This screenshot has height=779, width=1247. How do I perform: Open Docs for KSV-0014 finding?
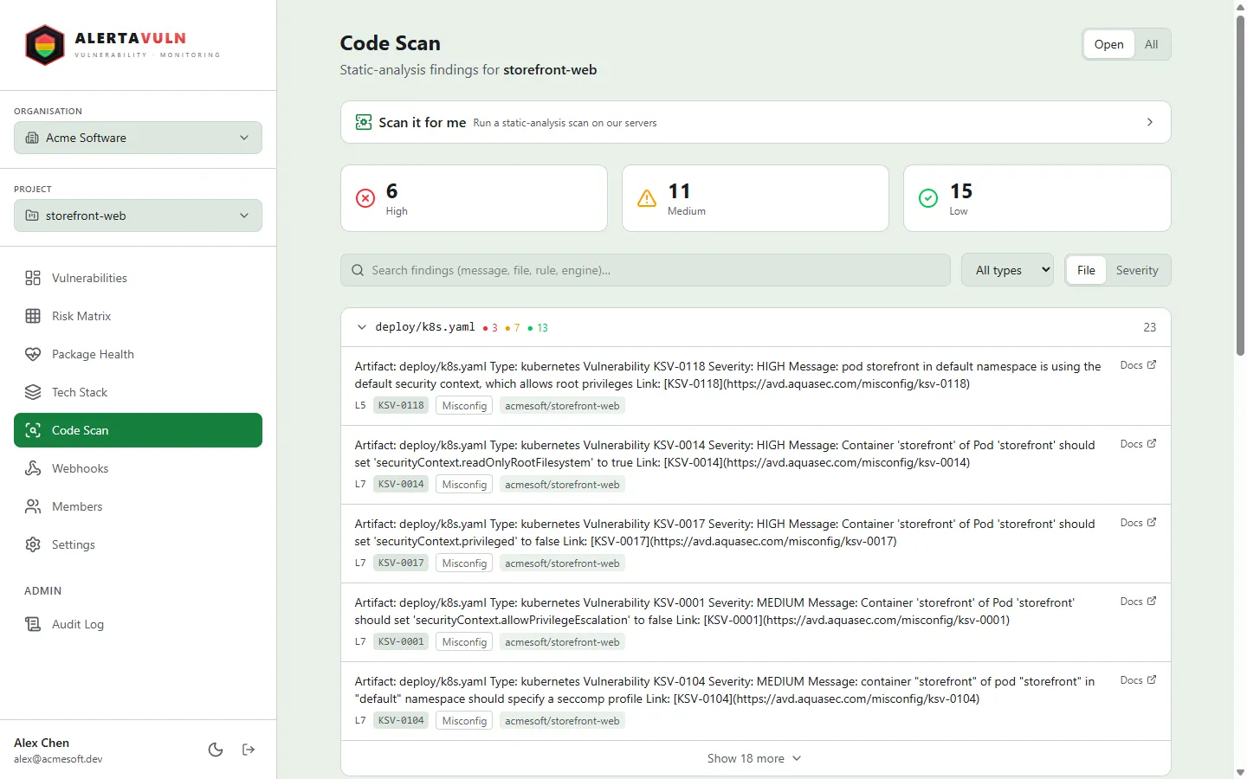click(x=1138, y=444)
